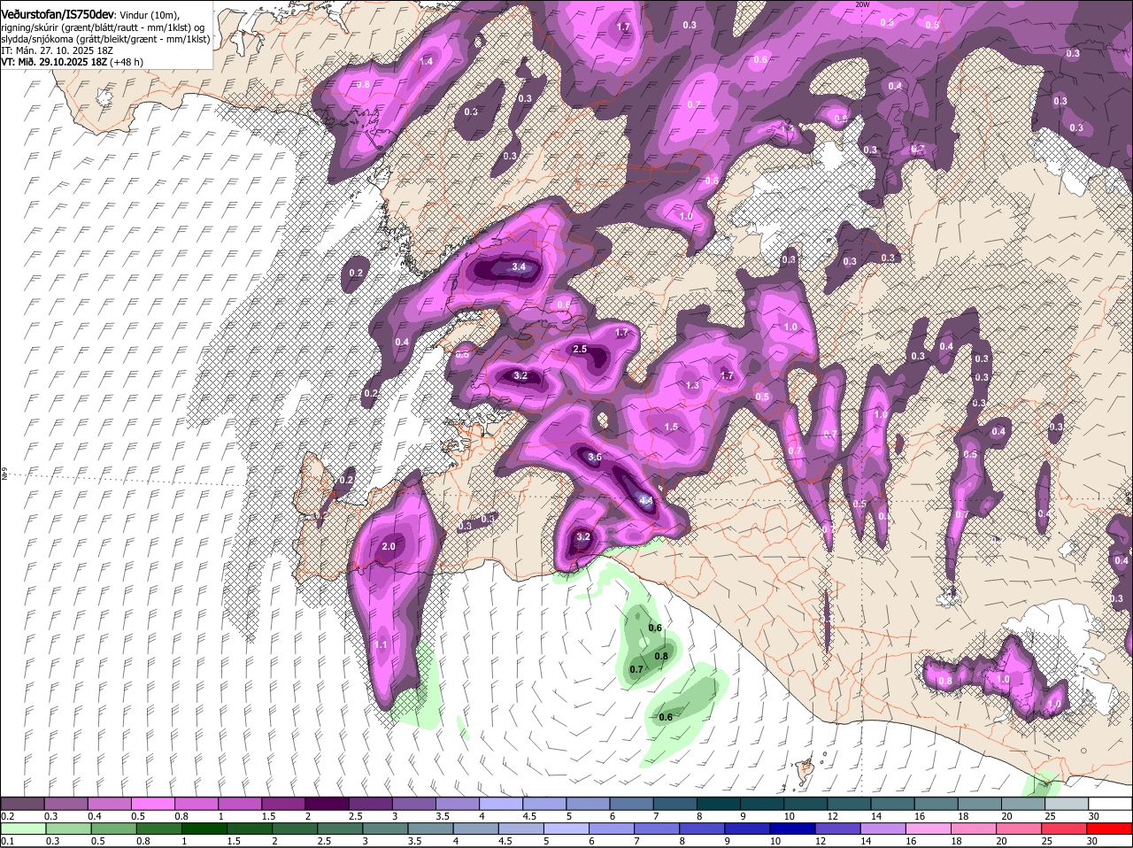Image resolution: width=1133 pixels, height=848 pixels.
Task: Select the 0.2 swatch in the upper snow scale
Action: tap(22, 803)
